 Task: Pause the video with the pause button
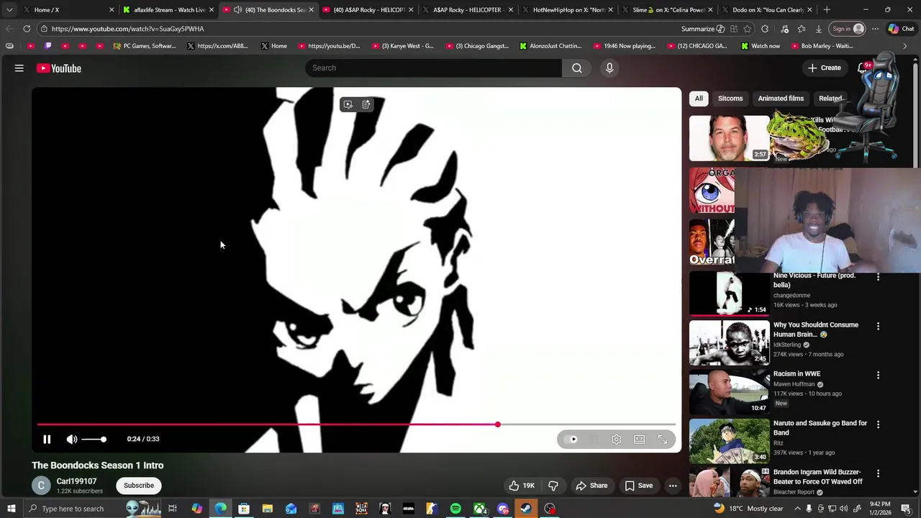(x=47, y=439)
